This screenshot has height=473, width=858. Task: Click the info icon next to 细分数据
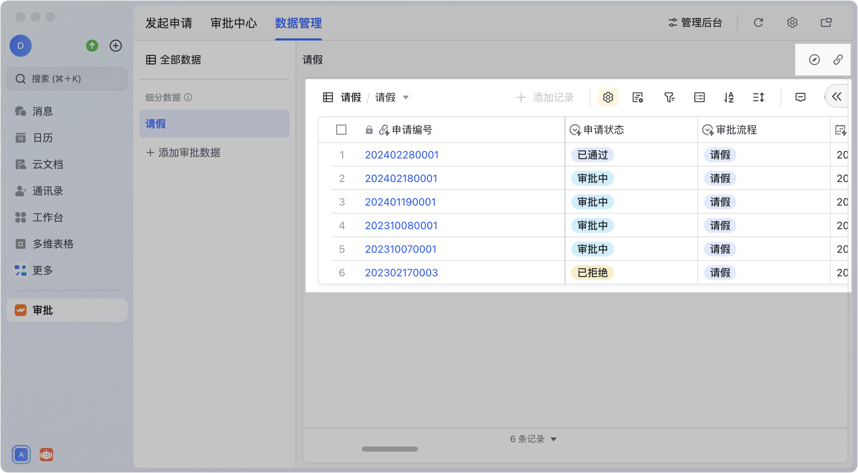pos(188,97)
